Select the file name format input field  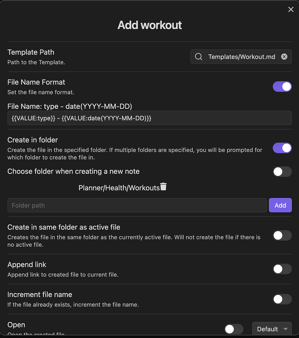tap(149, 118)
